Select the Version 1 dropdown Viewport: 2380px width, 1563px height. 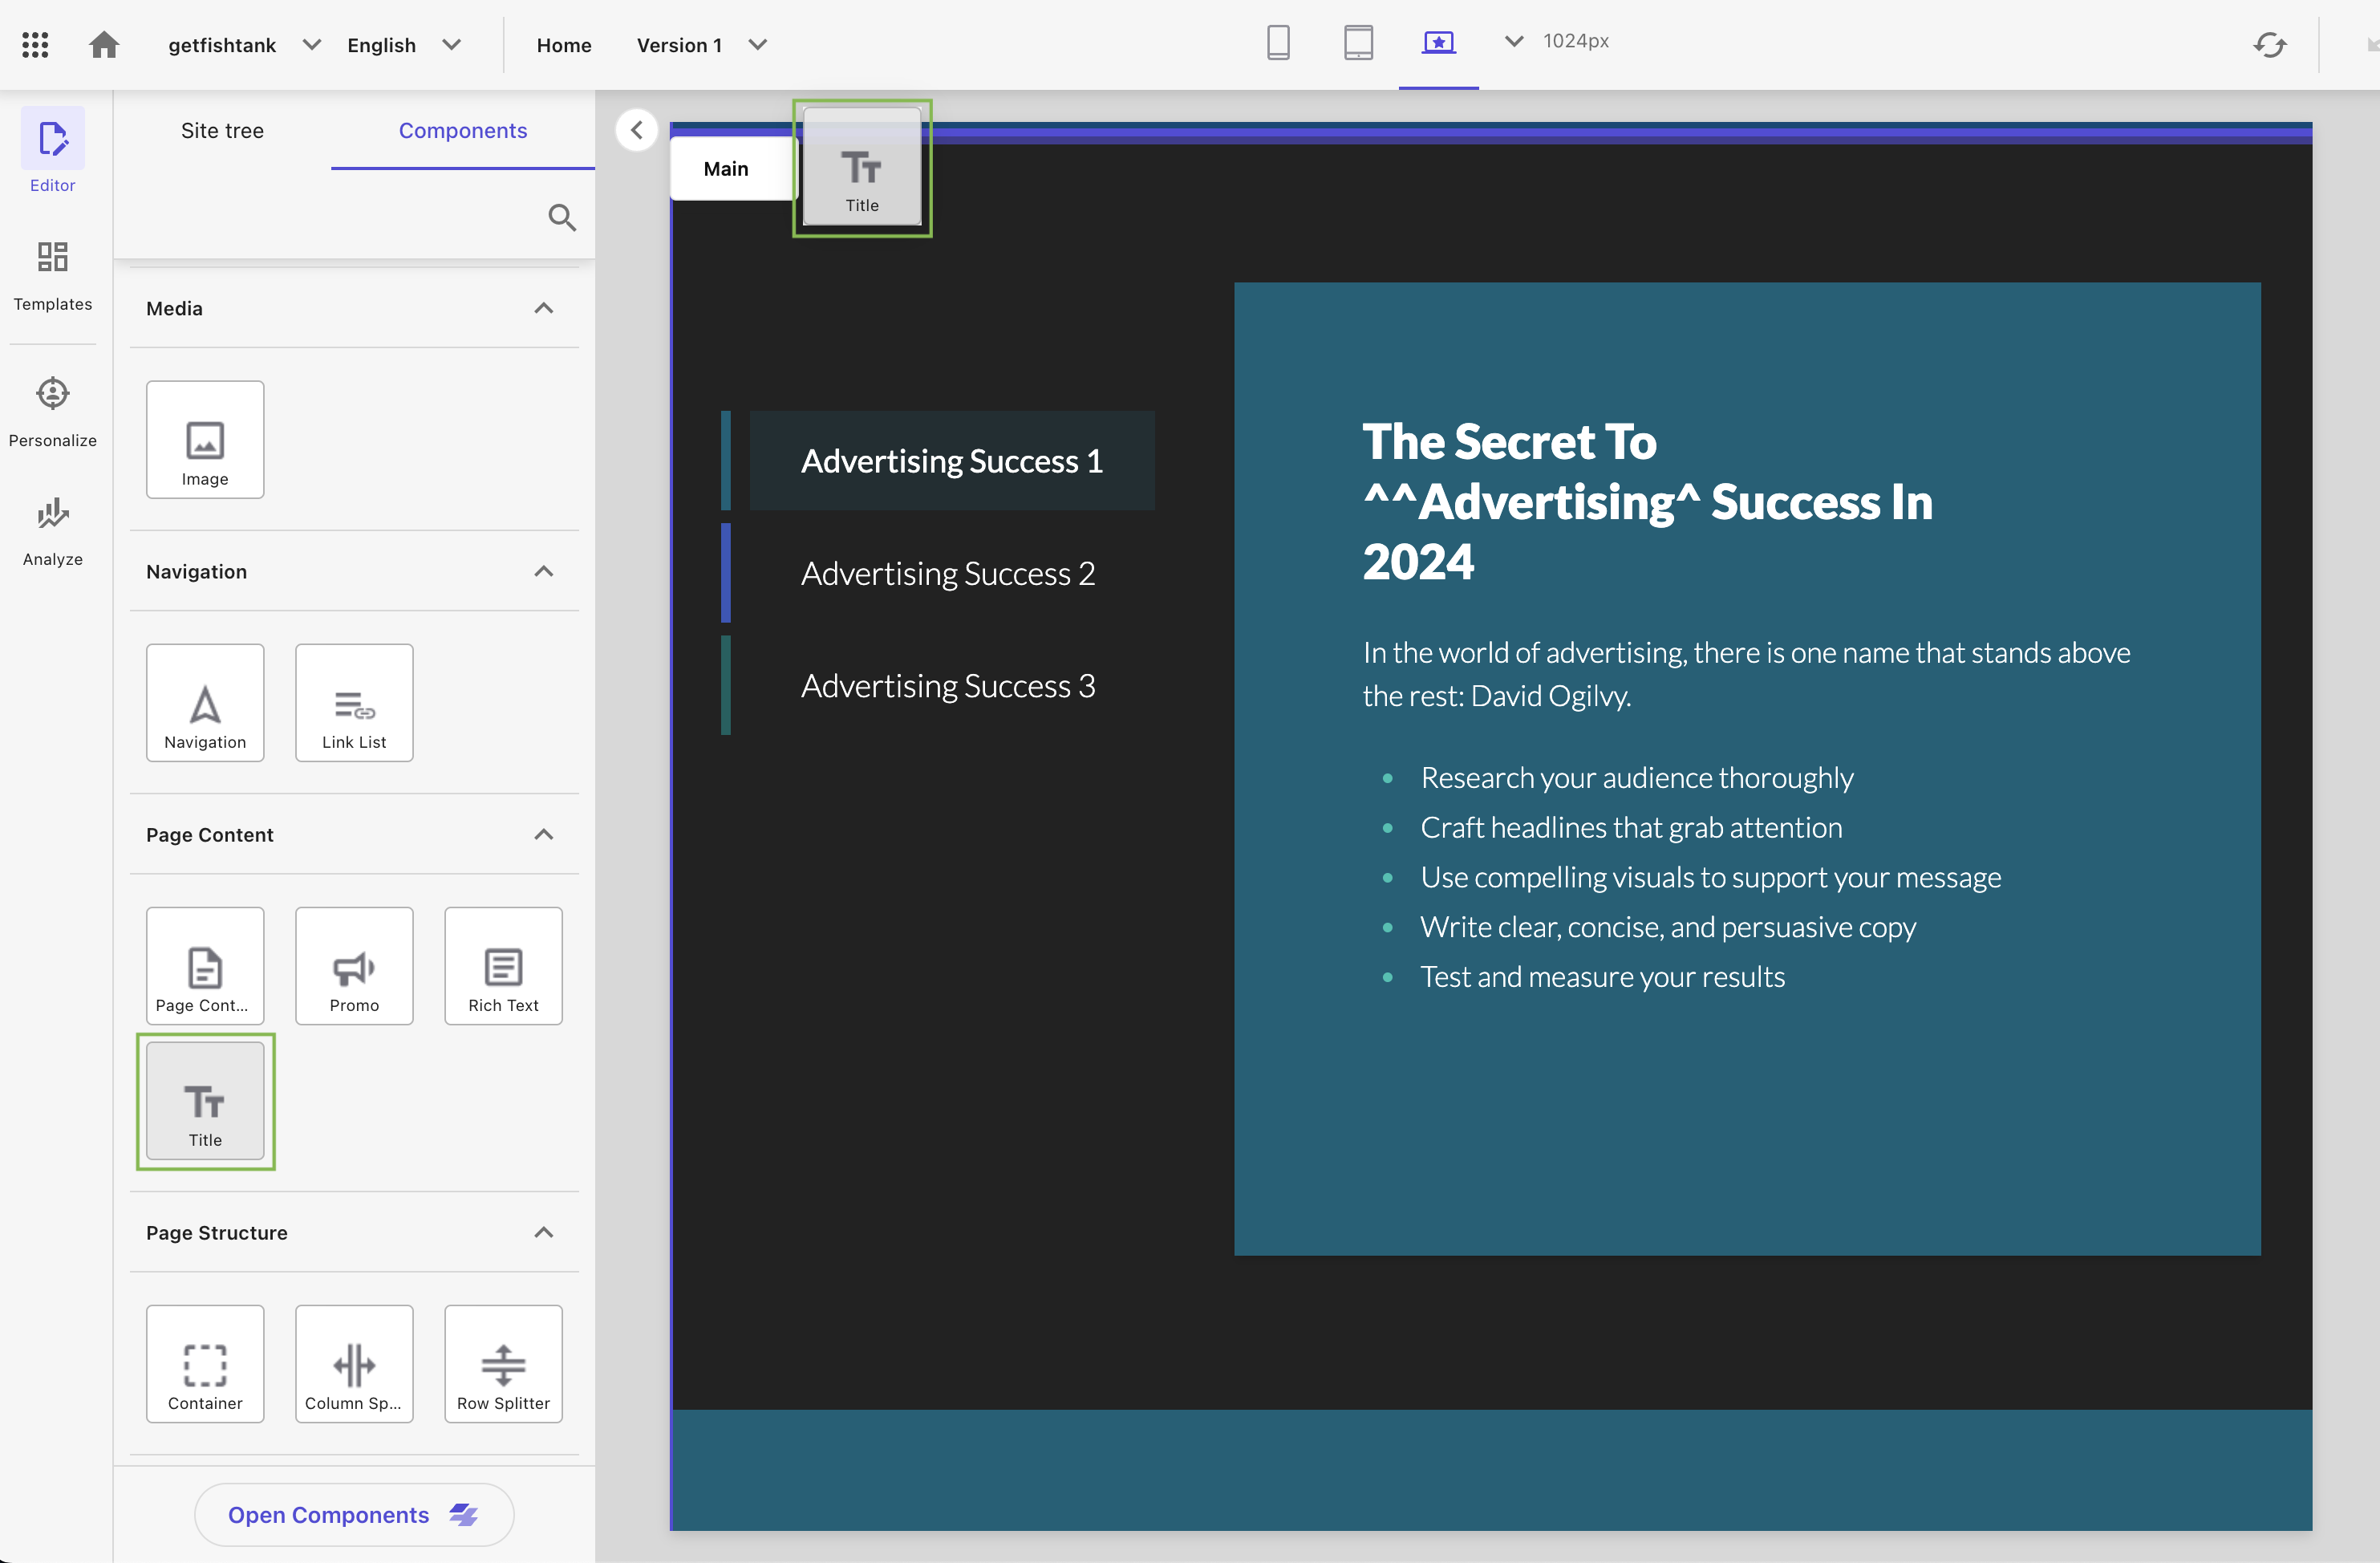pos(704,43)
